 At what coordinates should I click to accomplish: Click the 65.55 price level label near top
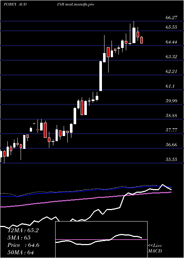[171, 27]
